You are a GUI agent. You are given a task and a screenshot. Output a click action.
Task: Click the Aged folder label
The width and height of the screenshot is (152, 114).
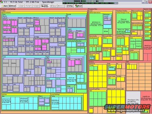[x=48, y=57]
